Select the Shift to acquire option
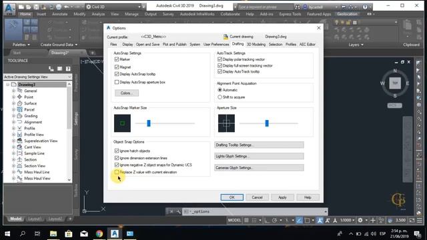The image size is (427, 240). [x=220, y=97]
